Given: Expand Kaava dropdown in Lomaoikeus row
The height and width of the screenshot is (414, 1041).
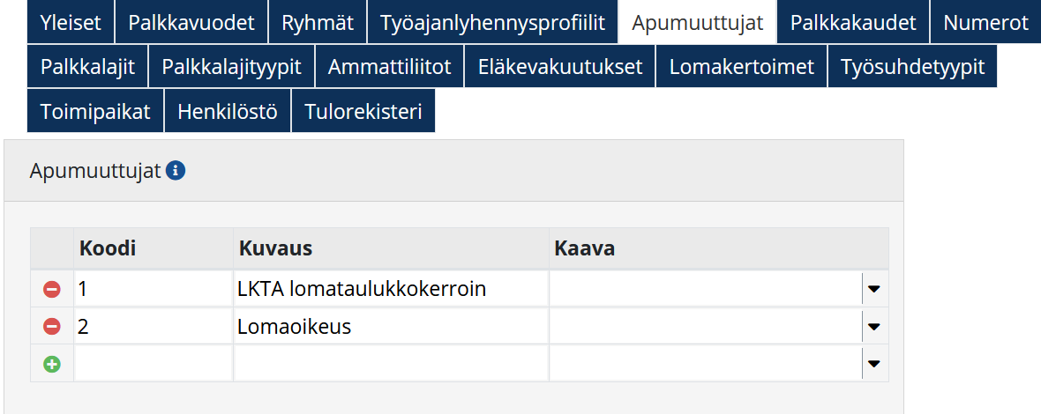Looking at the screenshot, I should point(874,327).
